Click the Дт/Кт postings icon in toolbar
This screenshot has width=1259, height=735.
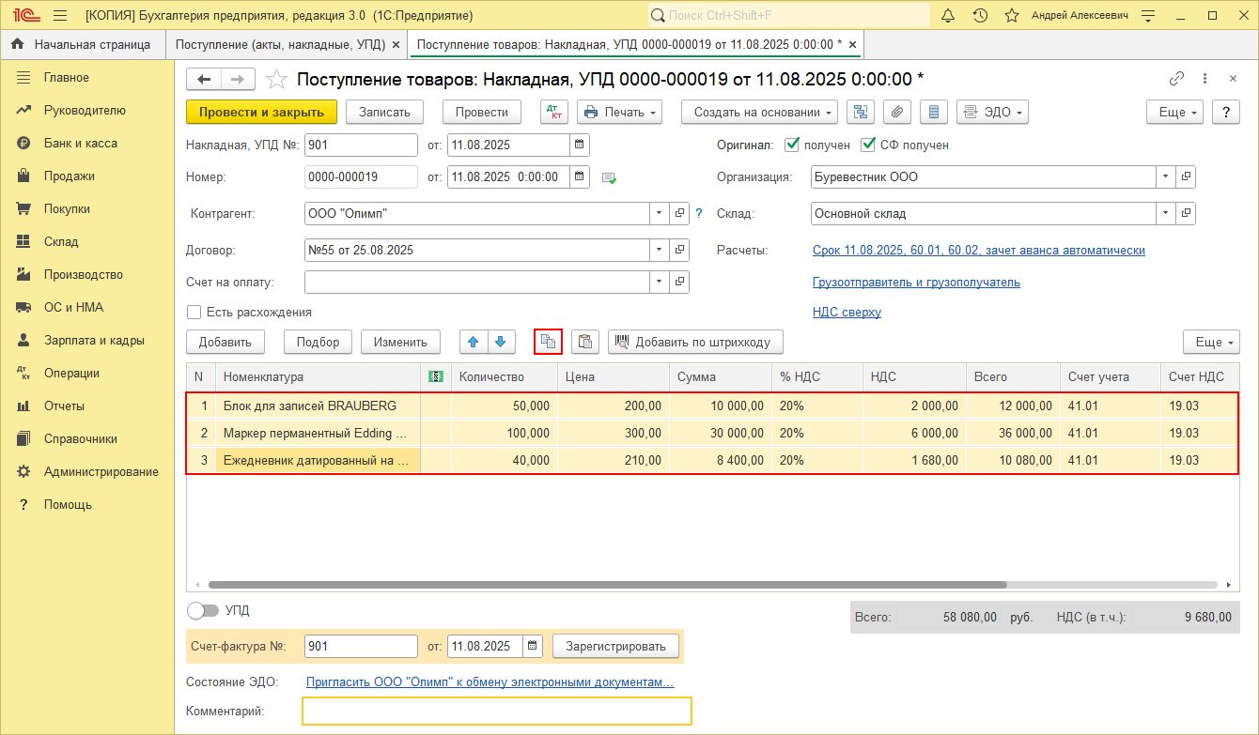coord(554,112)
